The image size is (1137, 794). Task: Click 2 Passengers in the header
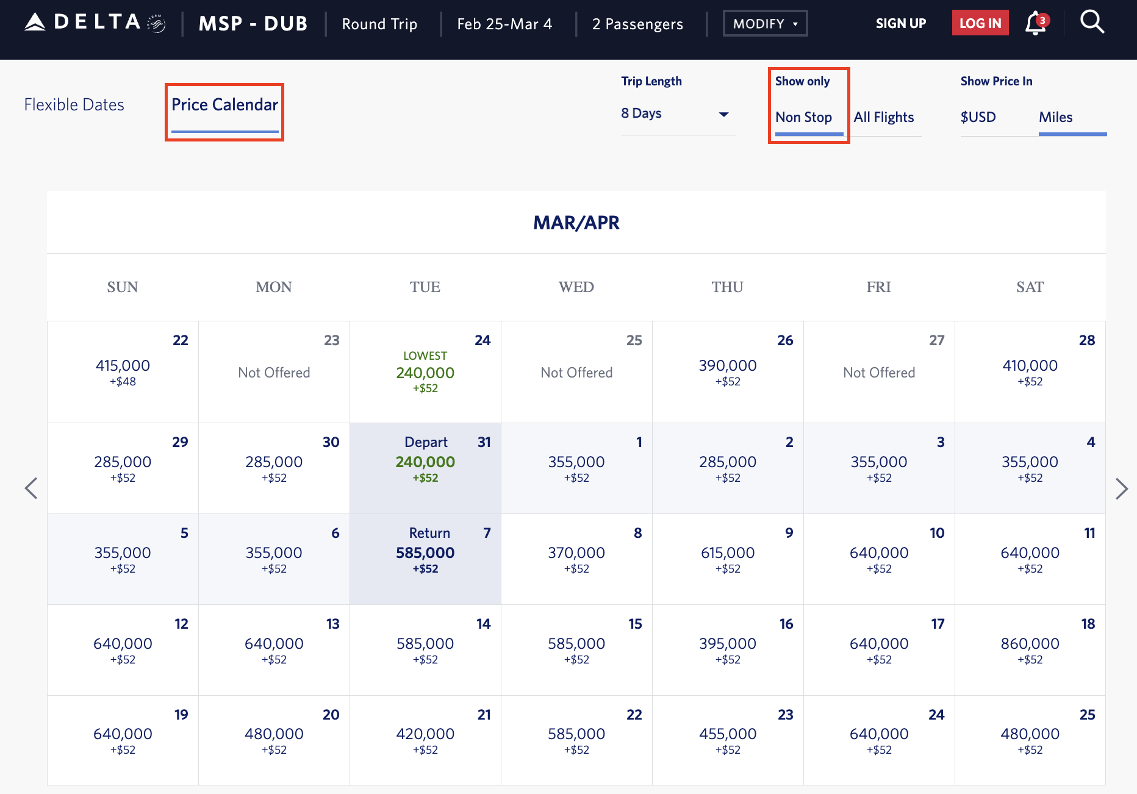click(637, 24)
